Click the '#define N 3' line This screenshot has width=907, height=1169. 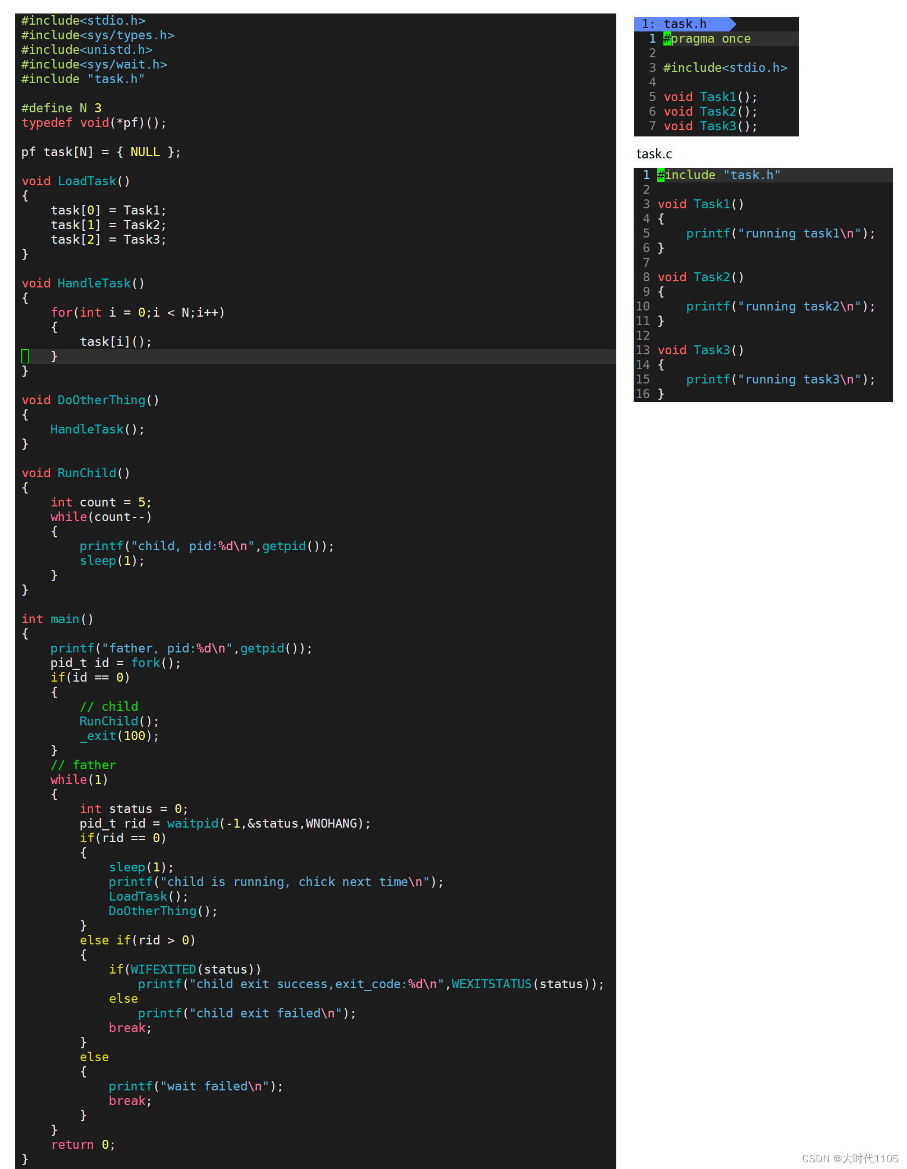(x=61, y=108)
